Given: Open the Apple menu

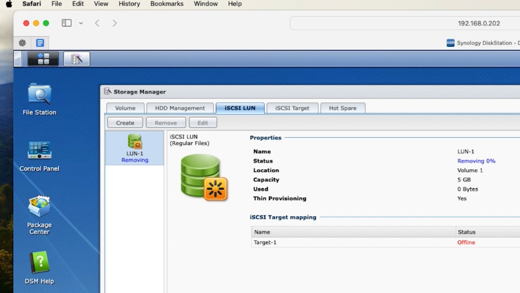Looking at the screenshot, I should [9, 4].
